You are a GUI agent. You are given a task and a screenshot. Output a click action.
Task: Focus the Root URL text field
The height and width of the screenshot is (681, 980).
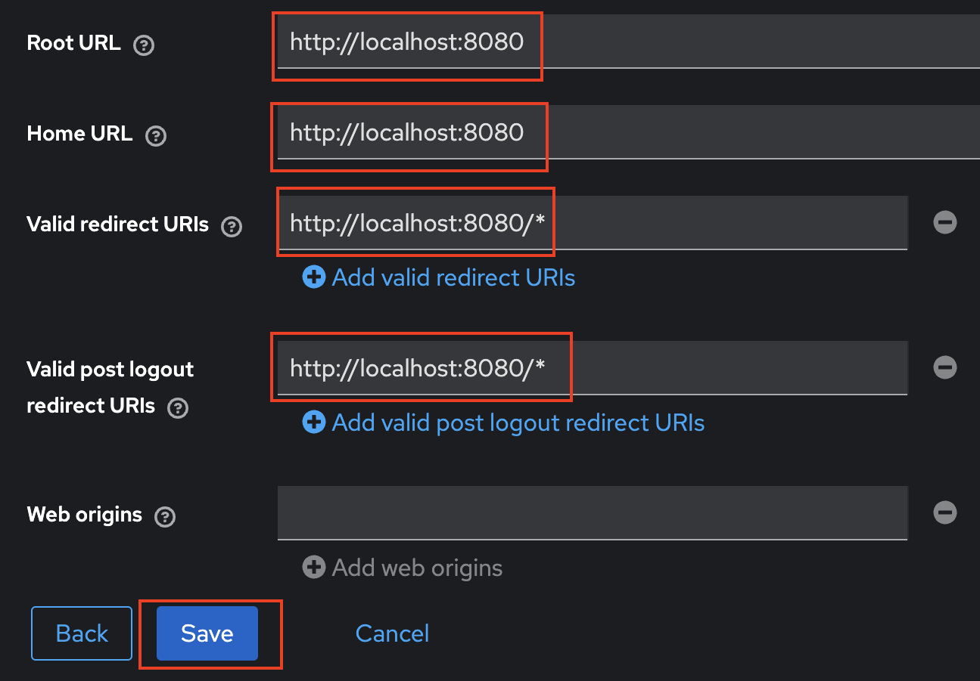(628, 42)
